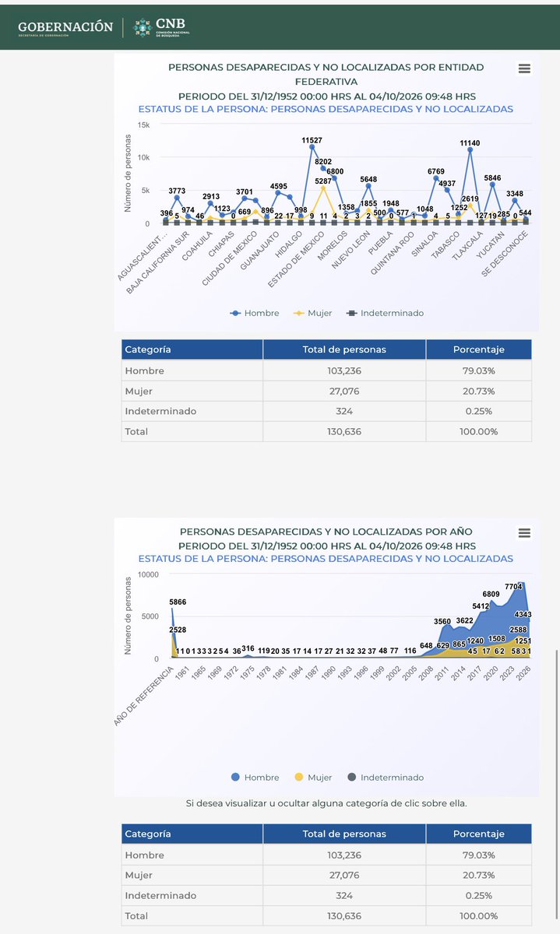Select the 2913 data point near Coahuila

pyautogui.click(x=210, y=203)
